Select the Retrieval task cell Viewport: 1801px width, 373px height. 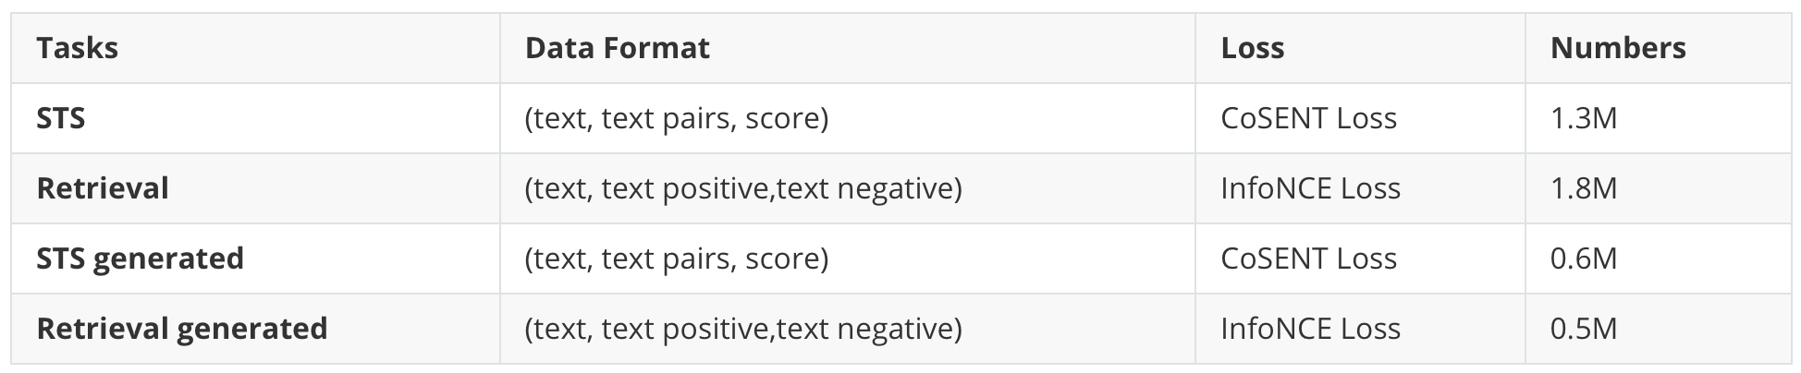tap(103, 188)
